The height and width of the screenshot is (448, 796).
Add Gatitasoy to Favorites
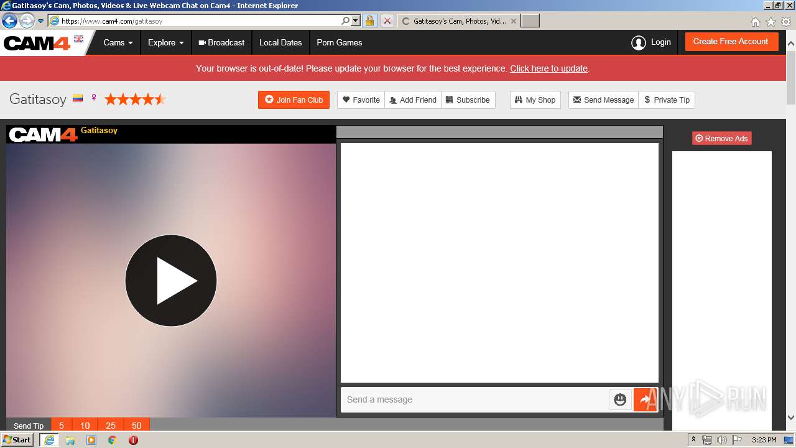pyautogui.click(x=361, y=100)
